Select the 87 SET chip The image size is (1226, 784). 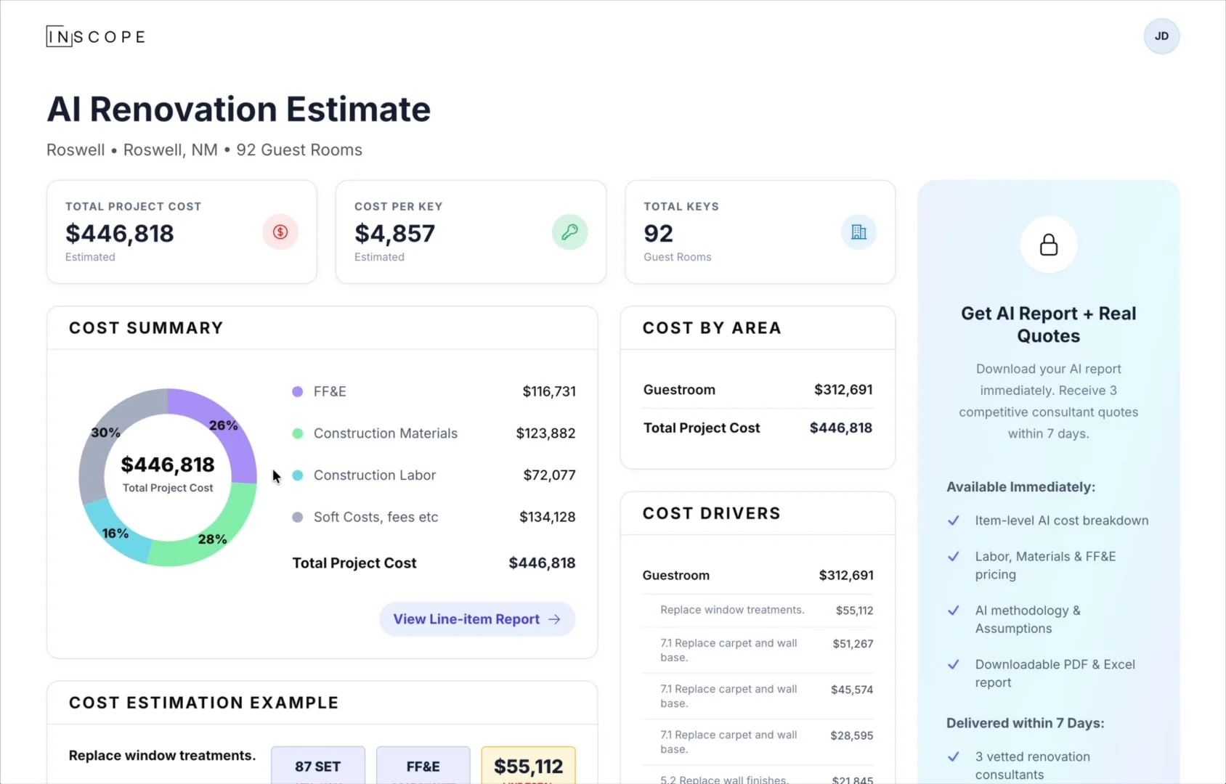point(318,766)
